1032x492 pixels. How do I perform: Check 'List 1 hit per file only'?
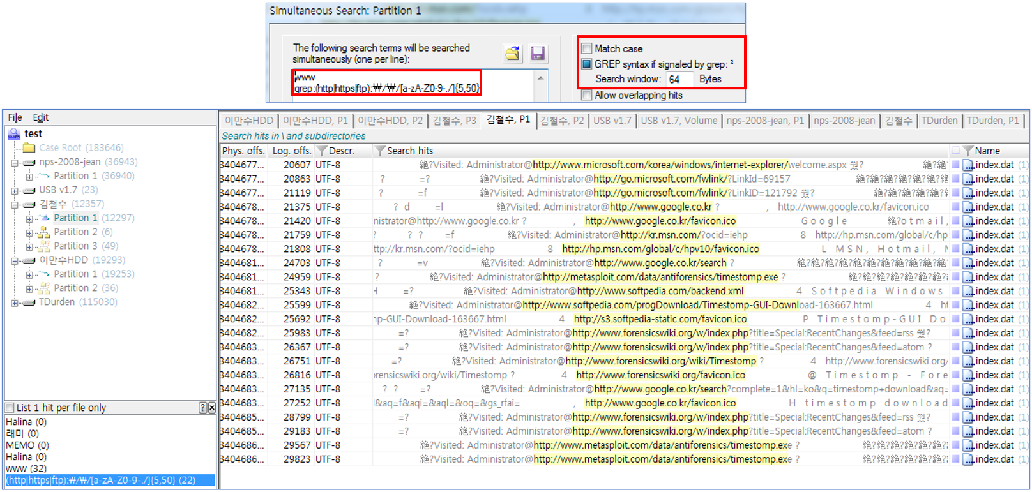[10, 408]
